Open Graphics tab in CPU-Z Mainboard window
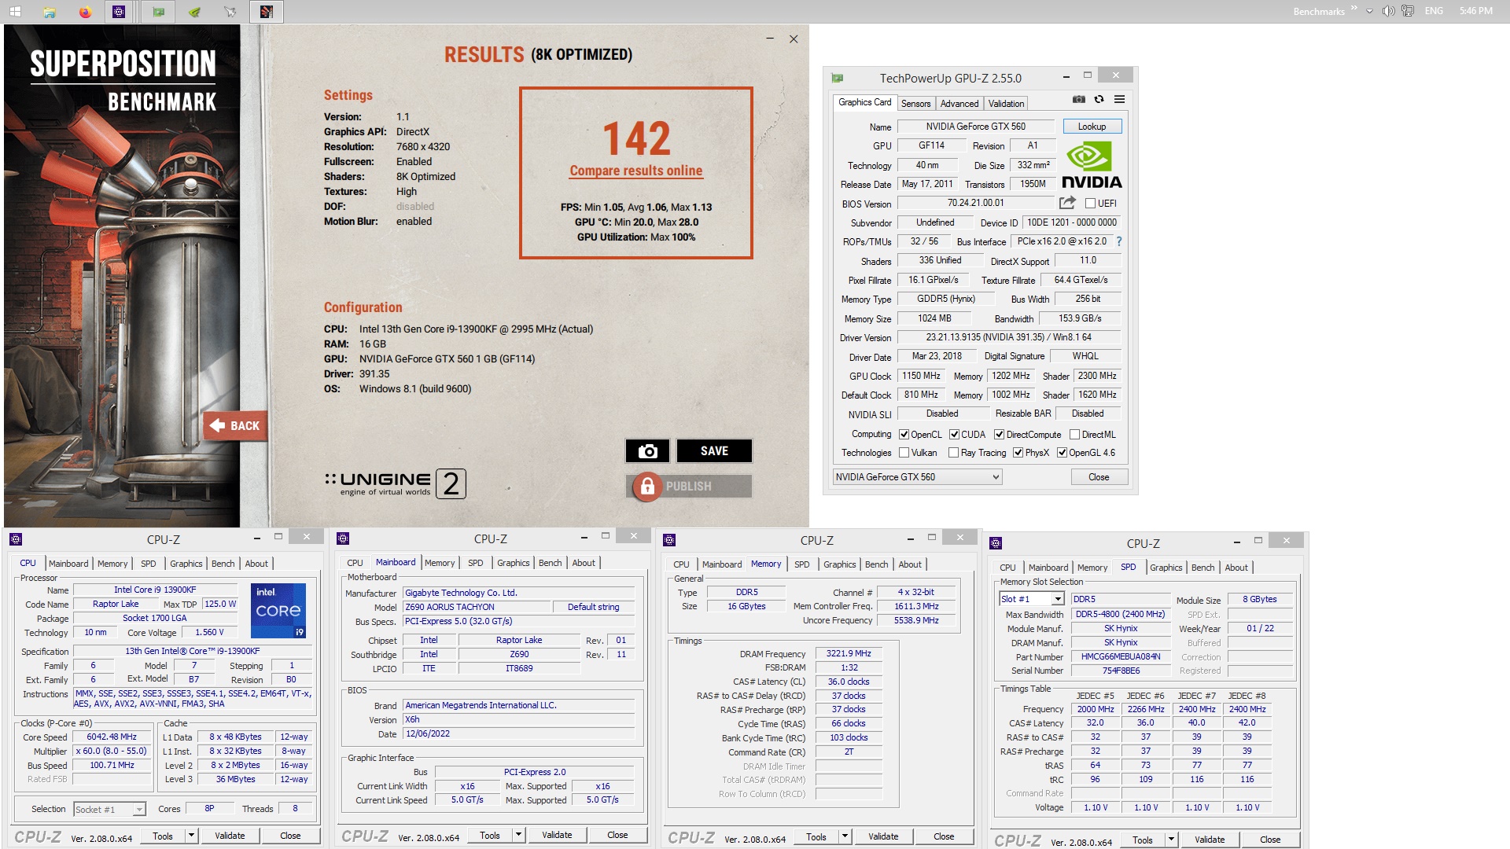The width and height of the screenshot is (1510, 849). pyautogui.click(x=514, y=563)
